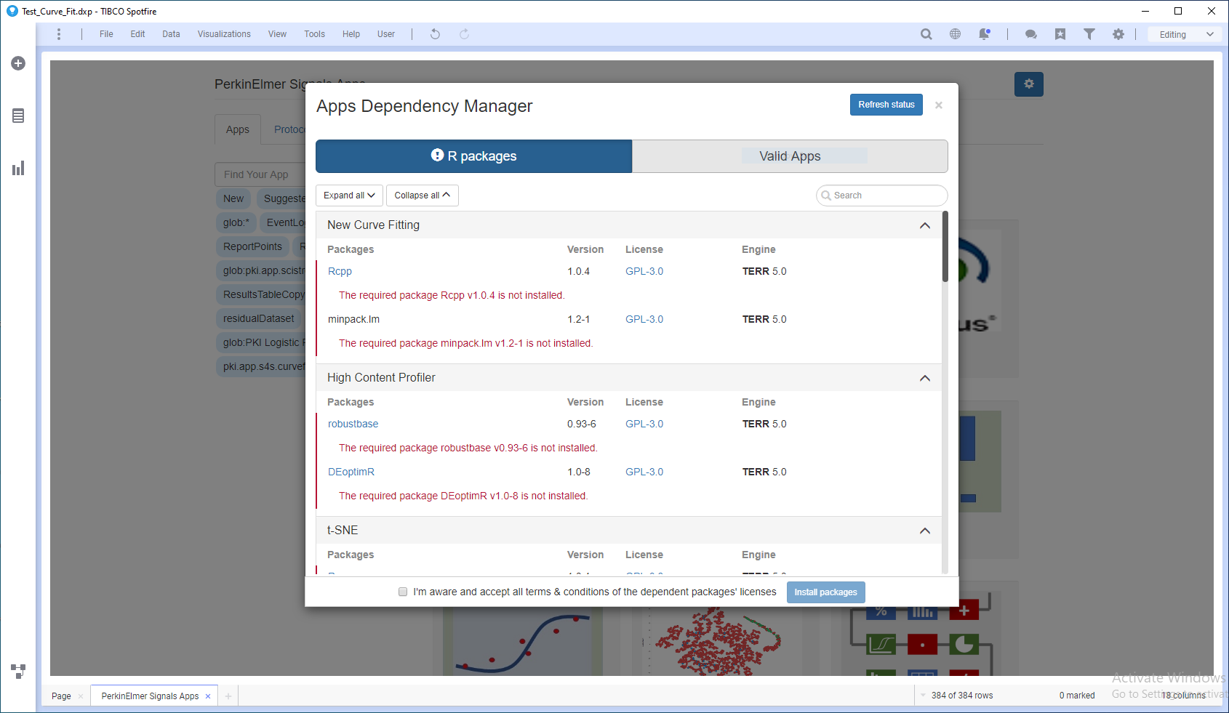
Task: Click the Collapse all button
Action: click(422, 196)
